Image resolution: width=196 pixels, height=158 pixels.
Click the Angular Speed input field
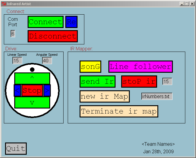[47, 61]
